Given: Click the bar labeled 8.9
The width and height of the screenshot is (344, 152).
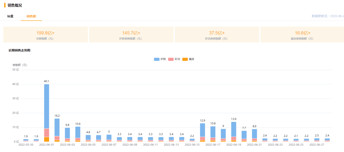Looking at the screenshot, I should [x=254, y=136].
